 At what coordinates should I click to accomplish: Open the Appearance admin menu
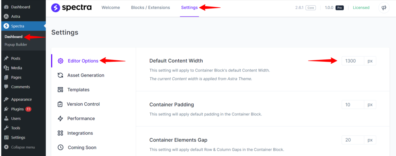click(21, 99)
